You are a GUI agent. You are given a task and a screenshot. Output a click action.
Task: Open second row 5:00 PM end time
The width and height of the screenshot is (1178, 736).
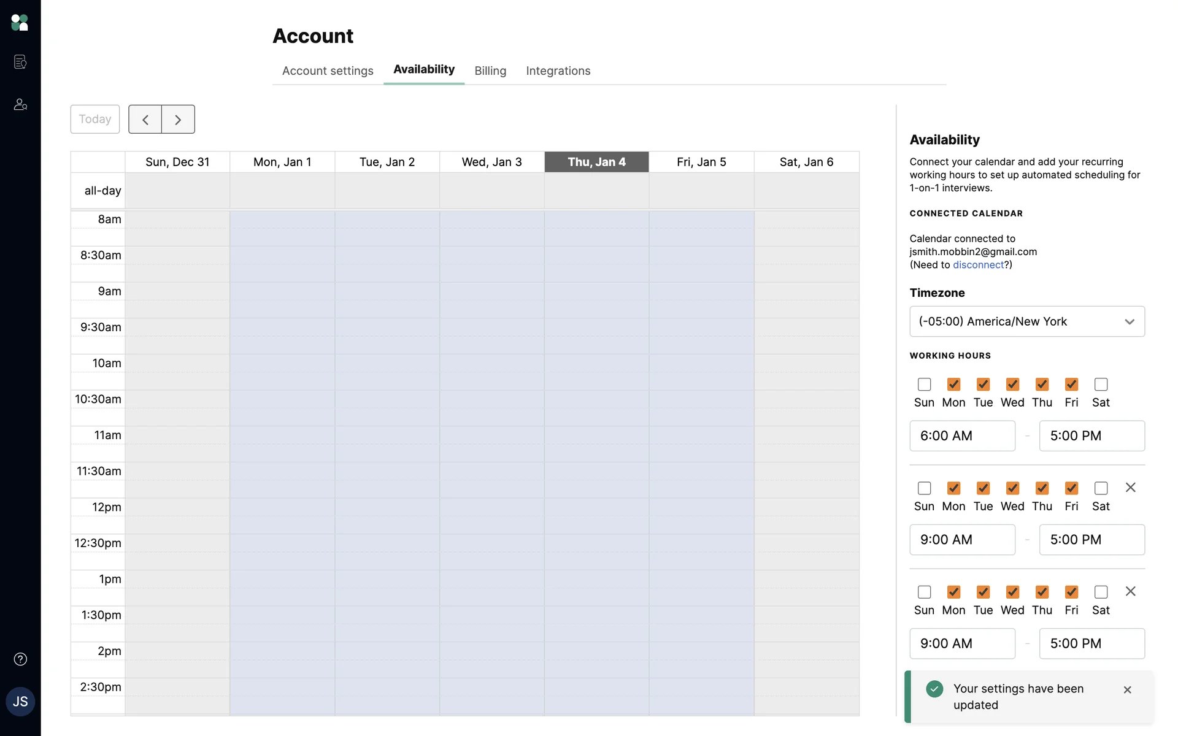coord(1091,540)
